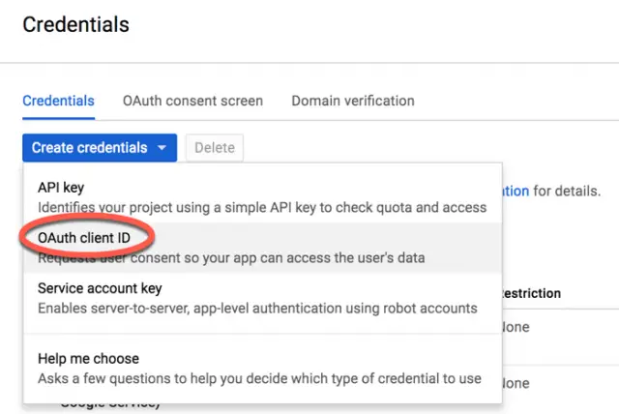This screenshot has height=414, width=619.
Task: Click the Help me choose option
Action: (x=88, y=359)
